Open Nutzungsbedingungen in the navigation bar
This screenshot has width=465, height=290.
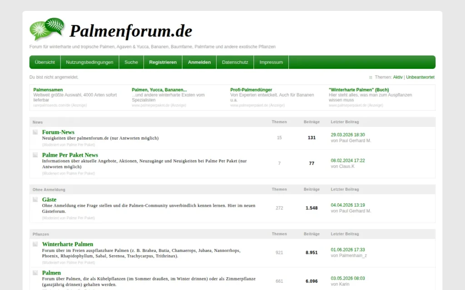click(89, 62)
